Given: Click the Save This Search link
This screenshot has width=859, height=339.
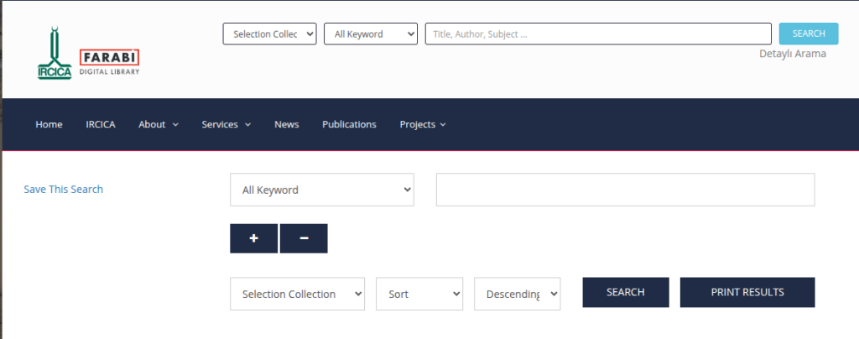Looking at the screenshot, I should [64, 190].
